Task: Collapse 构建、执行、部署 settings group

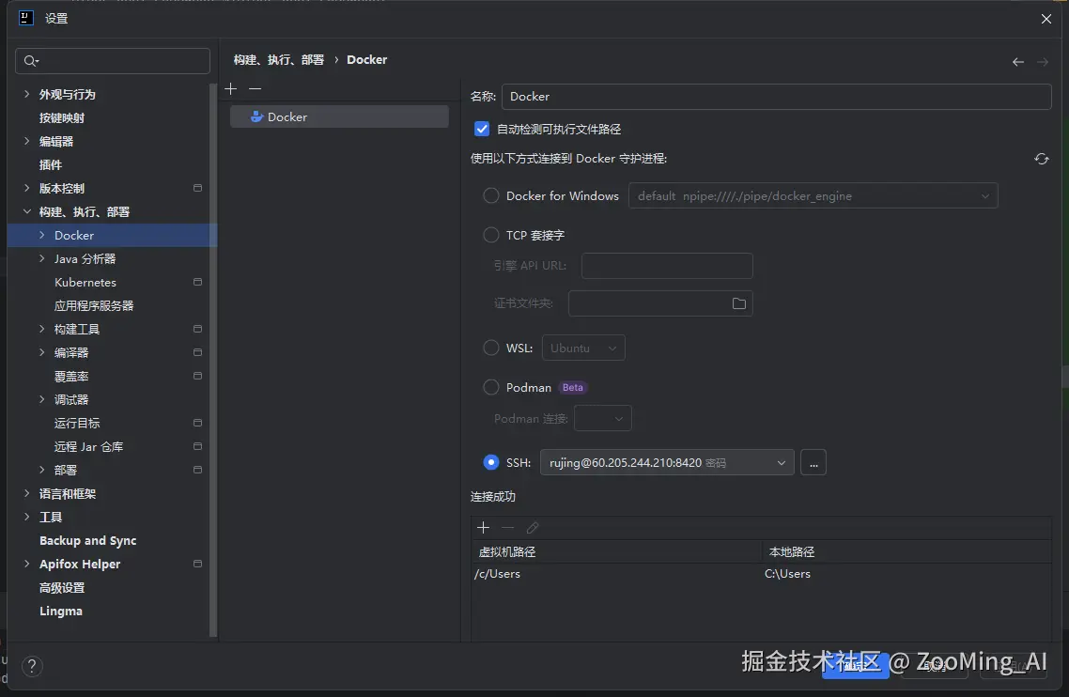Action: 26,211
